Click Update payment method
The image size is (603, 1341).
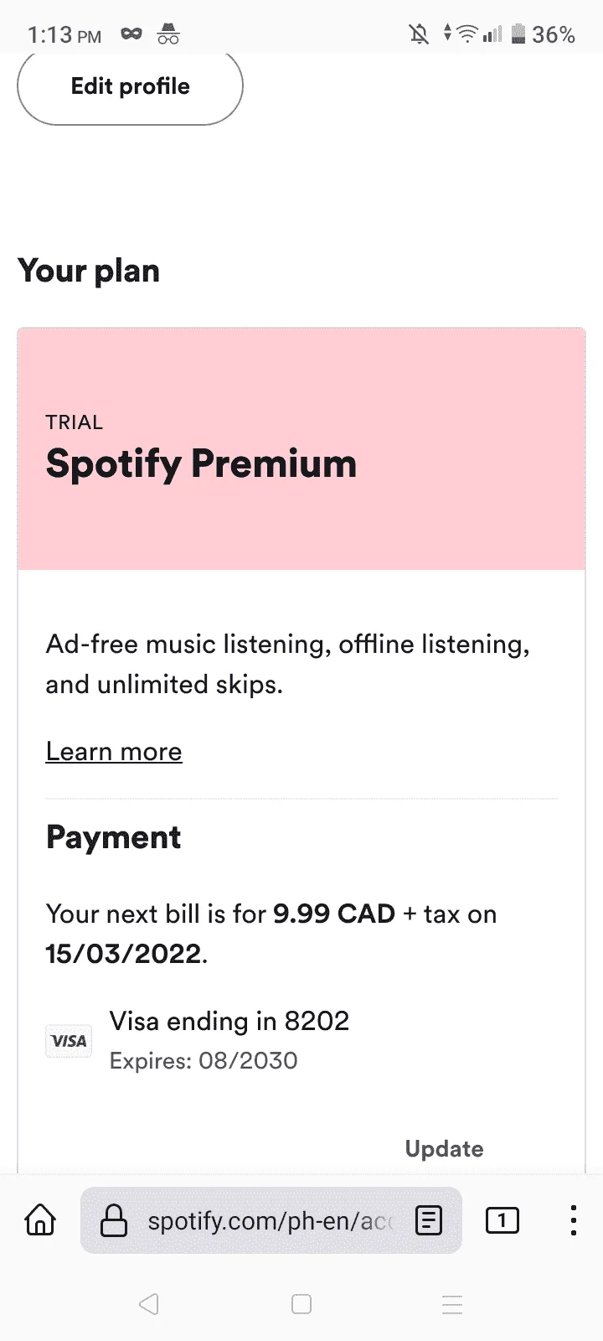coord(444,1149)
